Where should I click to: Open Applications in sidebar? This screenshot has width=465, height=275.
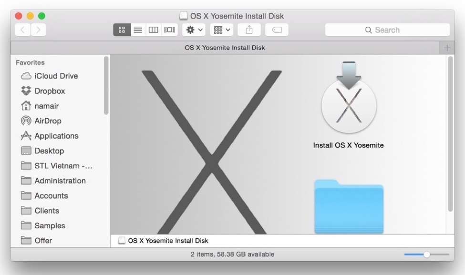click(57, 136)
